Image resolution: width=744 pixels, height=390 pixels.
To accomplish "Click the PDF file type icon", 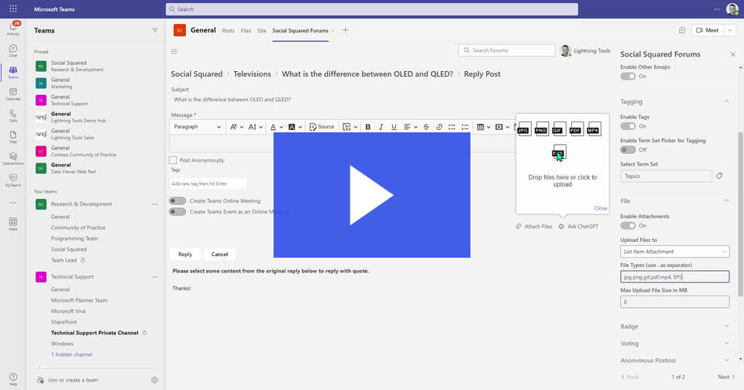I will [576, 129].
